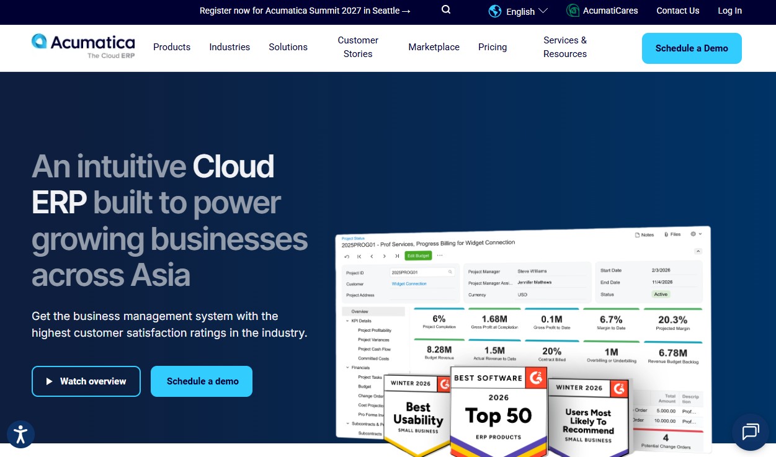Open the Customer Stories menu
Viewport: 776px width, 457px height.
click(x=358, y=47)
